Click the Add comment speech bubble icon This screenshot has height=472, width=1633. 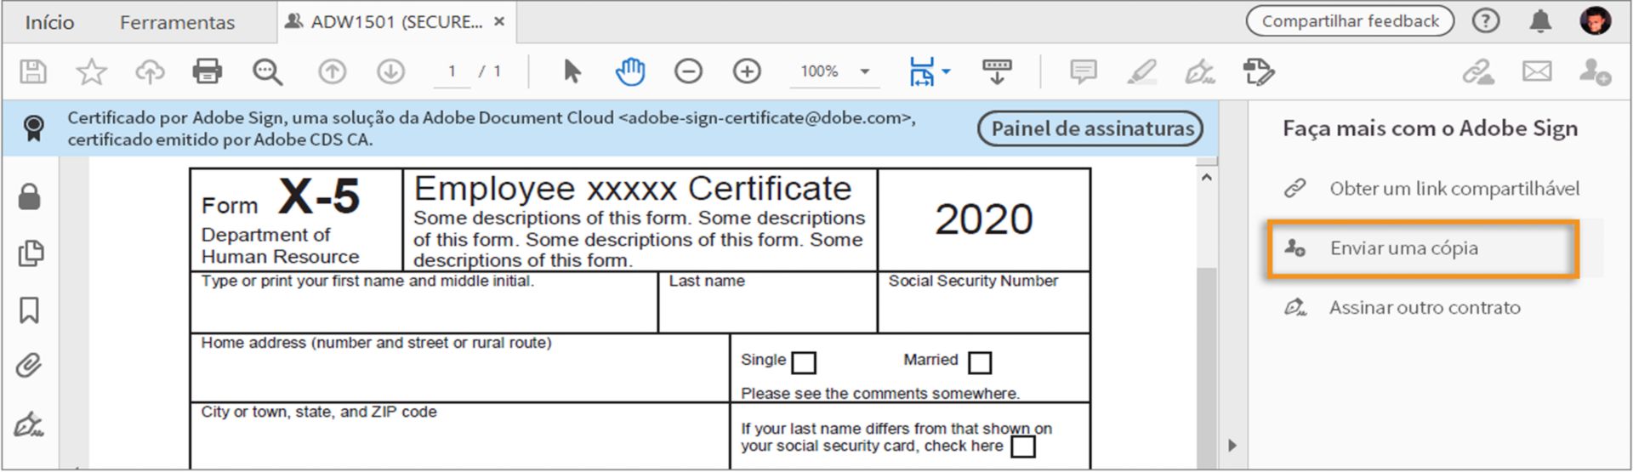click(1083, 71)
